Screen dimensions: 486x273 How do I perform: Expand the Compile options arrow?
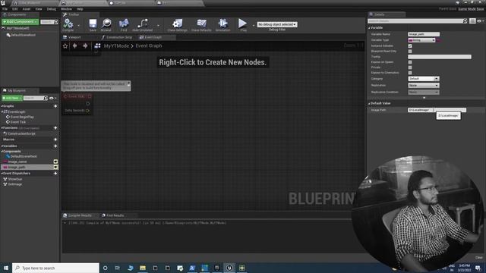coord(78,26)
